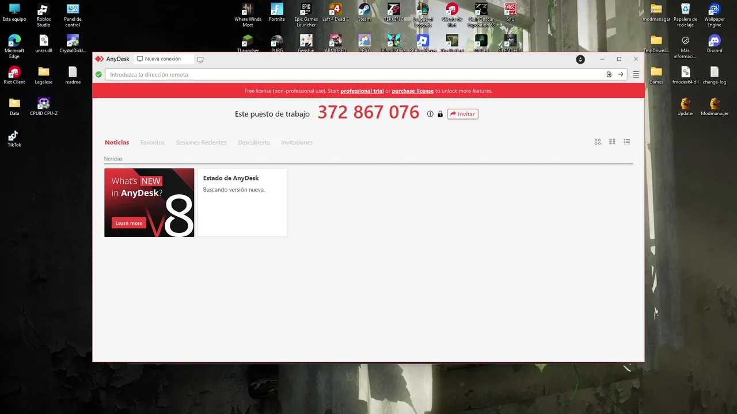
Task: Click the Estado de AnyDesk card
Action: coord(242,202)
